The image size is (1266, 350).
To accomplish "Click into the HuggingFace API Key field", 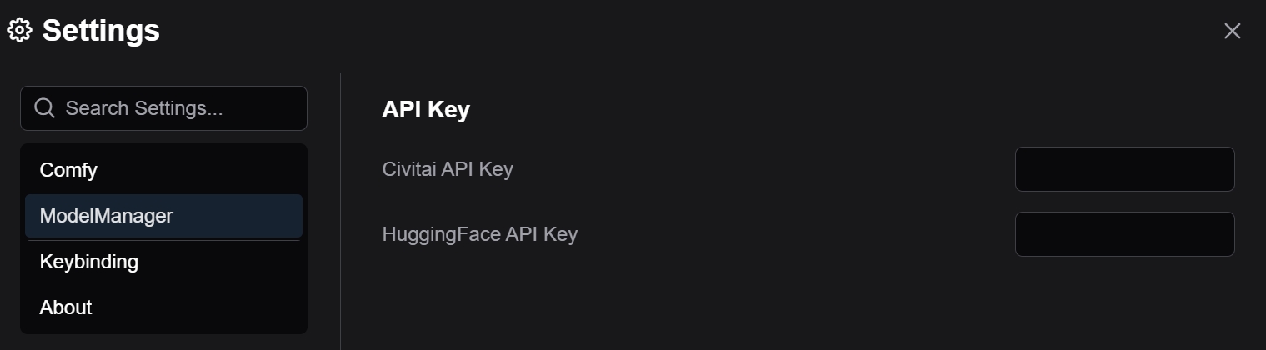I will click(1124, 234).
